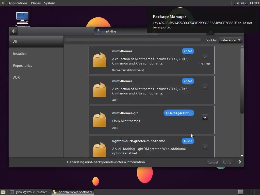Click the loading progress bar
The width and height of the screenshot is (260, 195).
[x=133, y=40]
